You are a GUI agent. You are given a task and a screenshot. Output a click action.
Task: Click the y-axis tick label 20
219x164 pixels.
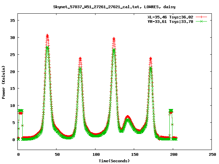click(x=12, y=71)
